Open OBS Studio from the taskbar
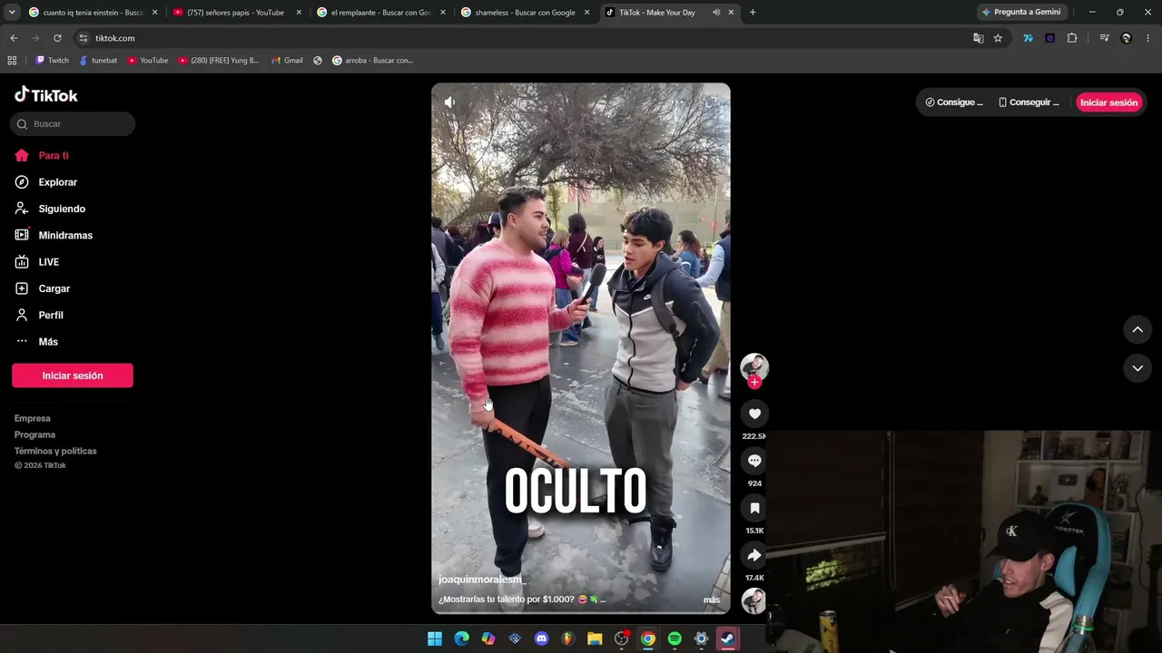The height and width of the screenshot is (653, 1162). pyautogui.click(x=622, y=638)
